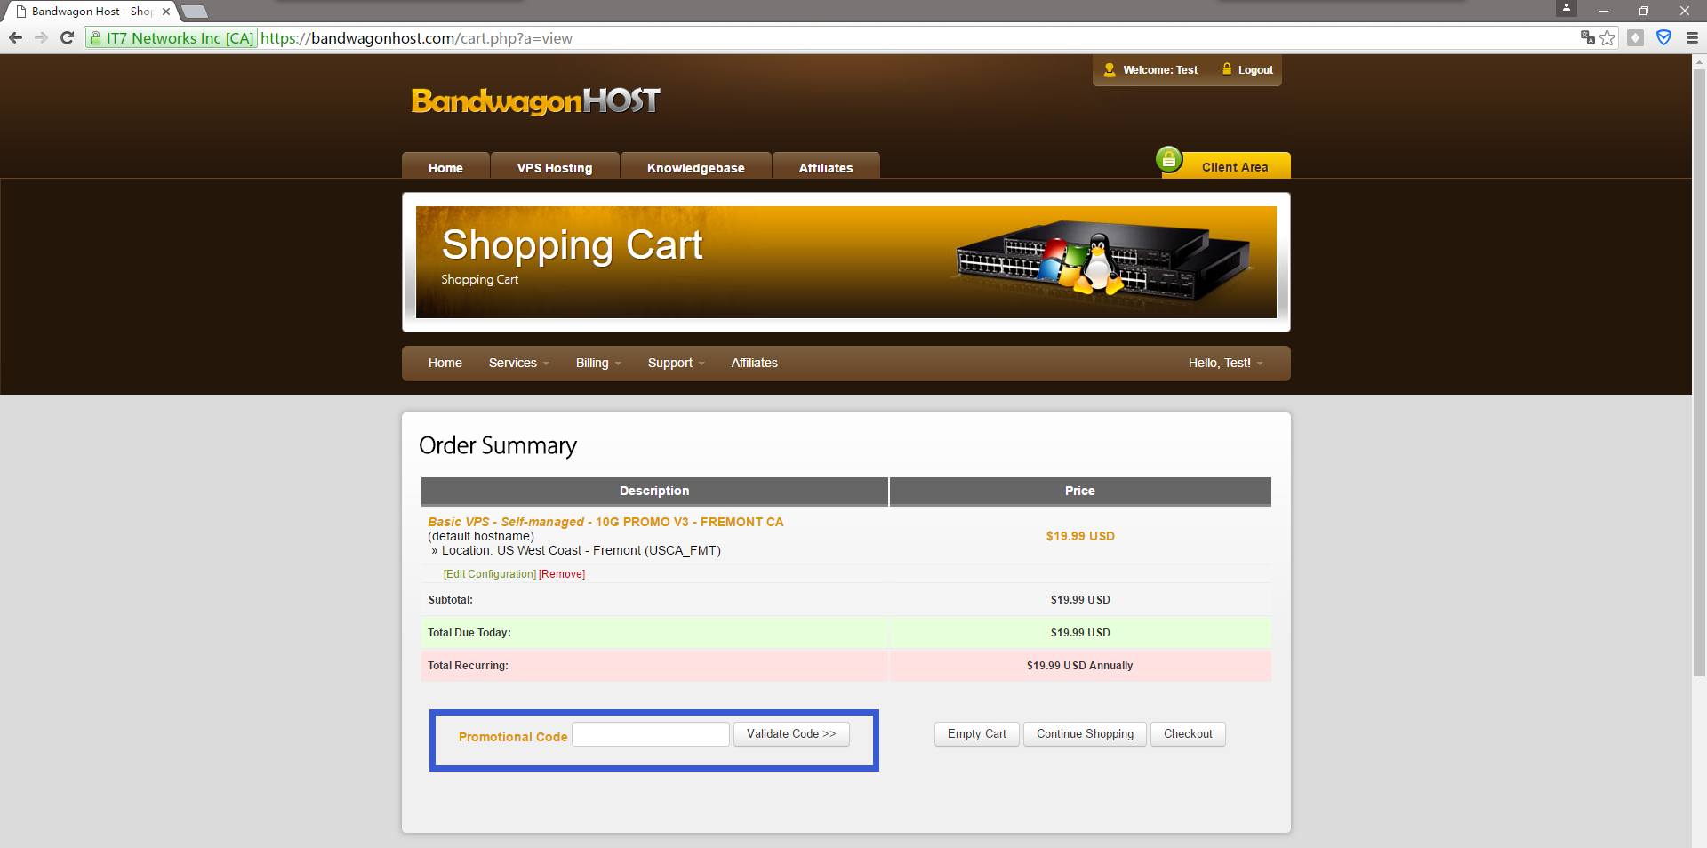Remove the VPS item from cart
The image size is (1707, 848).
tap(562, 574)
